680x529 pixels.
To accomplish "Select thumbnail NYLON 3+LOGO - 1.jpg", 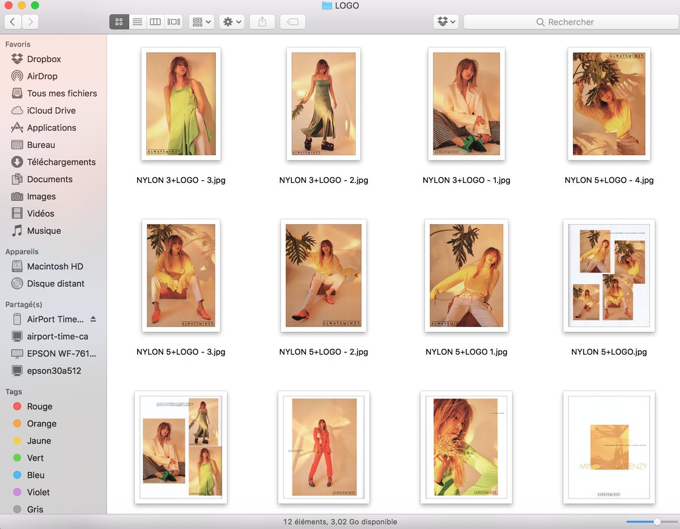I will pyautogui.click(x=466, y=104).
